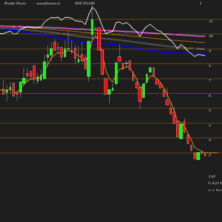Click price axis label 8

[210, 66]
